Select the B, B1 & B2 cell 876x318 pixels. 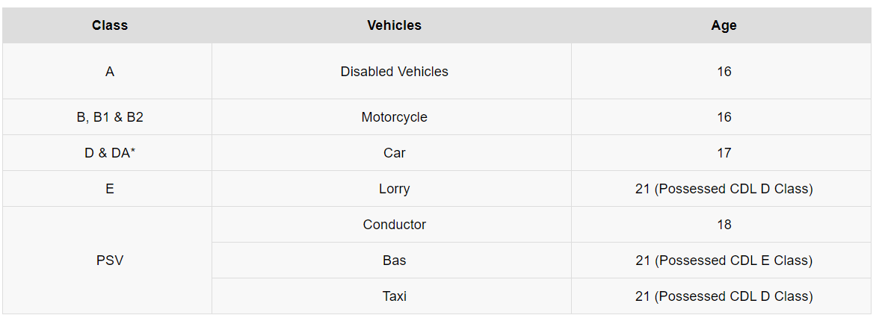click(x=110, y=117)
